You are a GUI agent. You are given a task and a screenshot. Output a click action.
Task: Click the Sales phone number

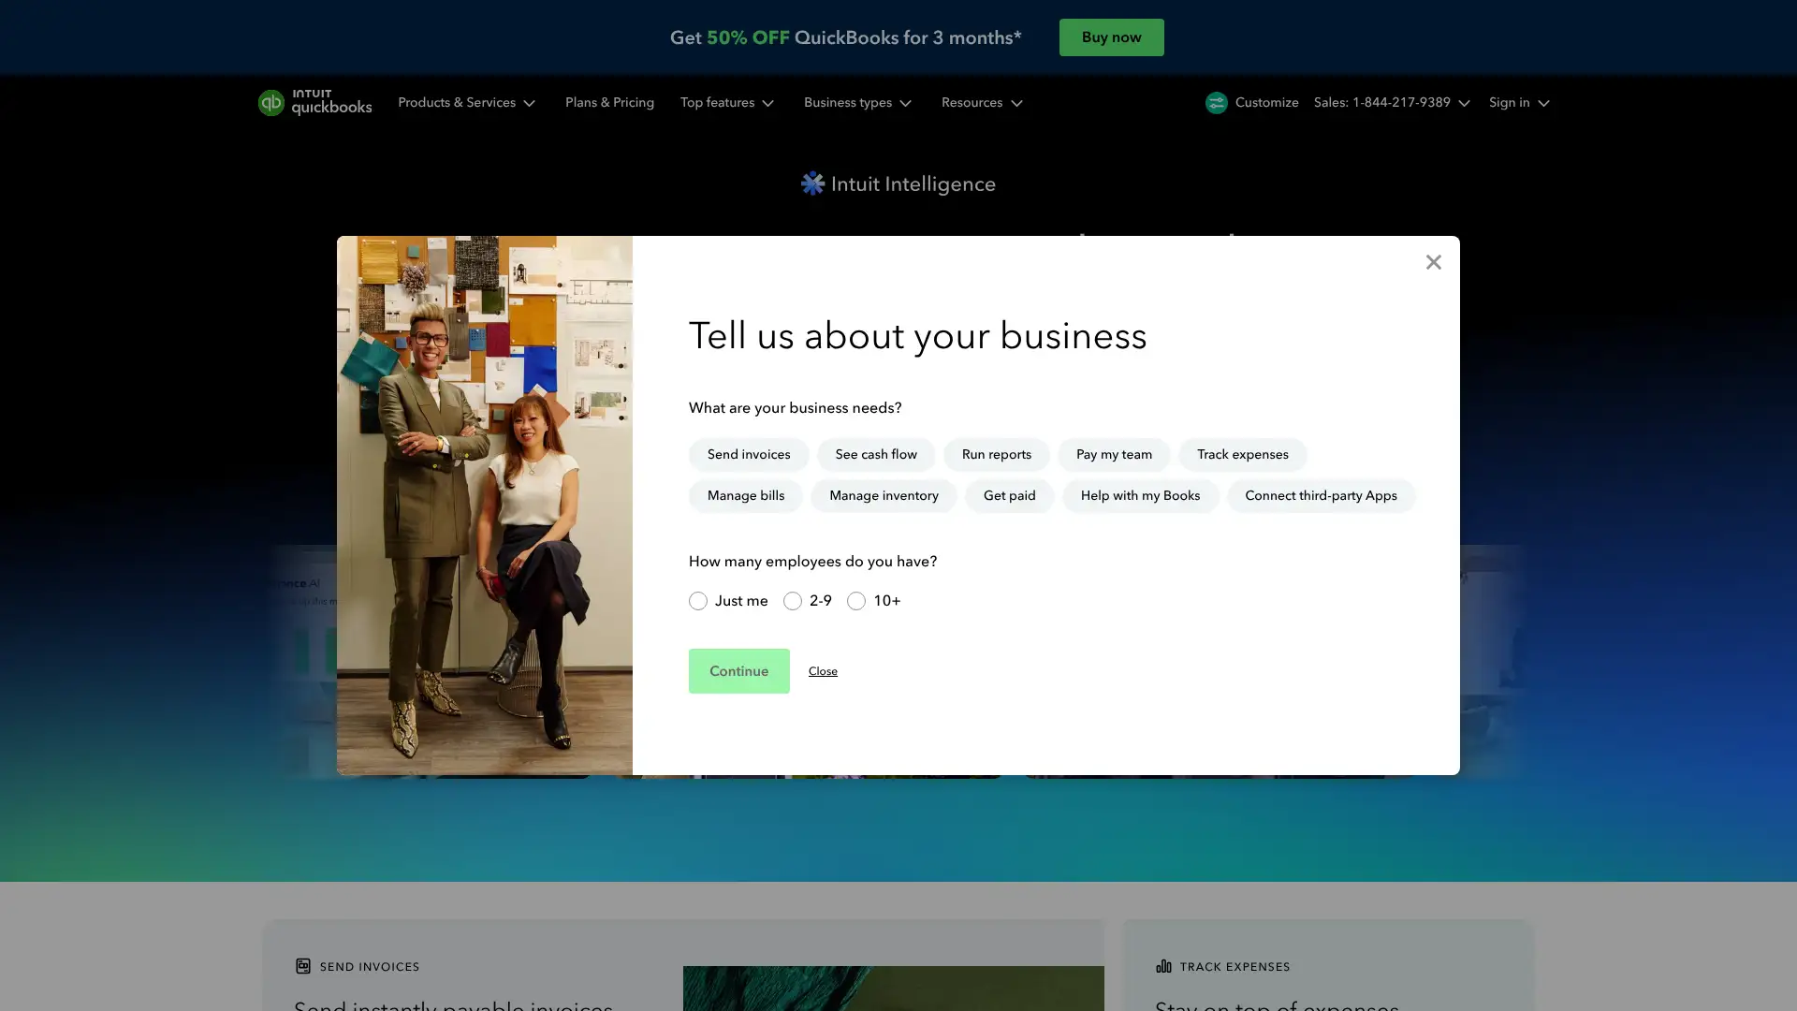pos(1382,103)
